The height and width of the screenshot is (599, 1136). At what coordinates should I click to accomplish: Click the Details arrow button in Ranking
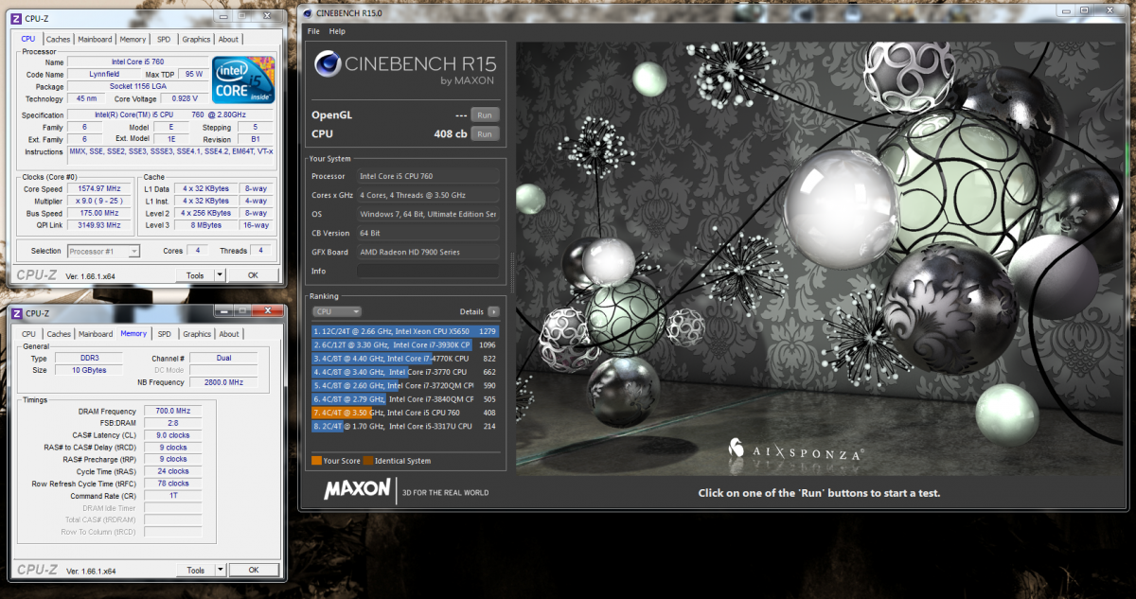493,311
